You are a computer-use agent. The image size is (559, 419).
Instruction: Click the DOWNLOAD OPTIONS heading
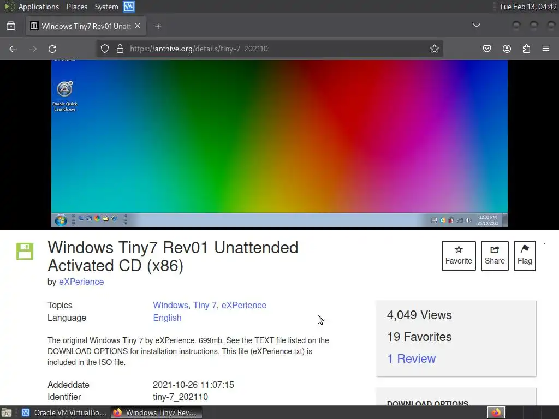click(x=427, y=403)
